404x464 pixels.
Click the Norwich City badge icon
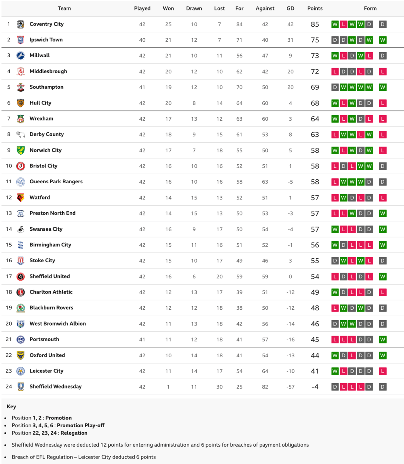tap(21, 150)
